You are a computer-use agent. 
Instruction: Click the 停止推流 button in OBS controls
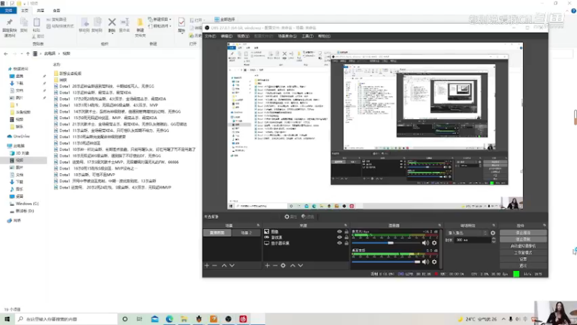click(x=523, y=233)
